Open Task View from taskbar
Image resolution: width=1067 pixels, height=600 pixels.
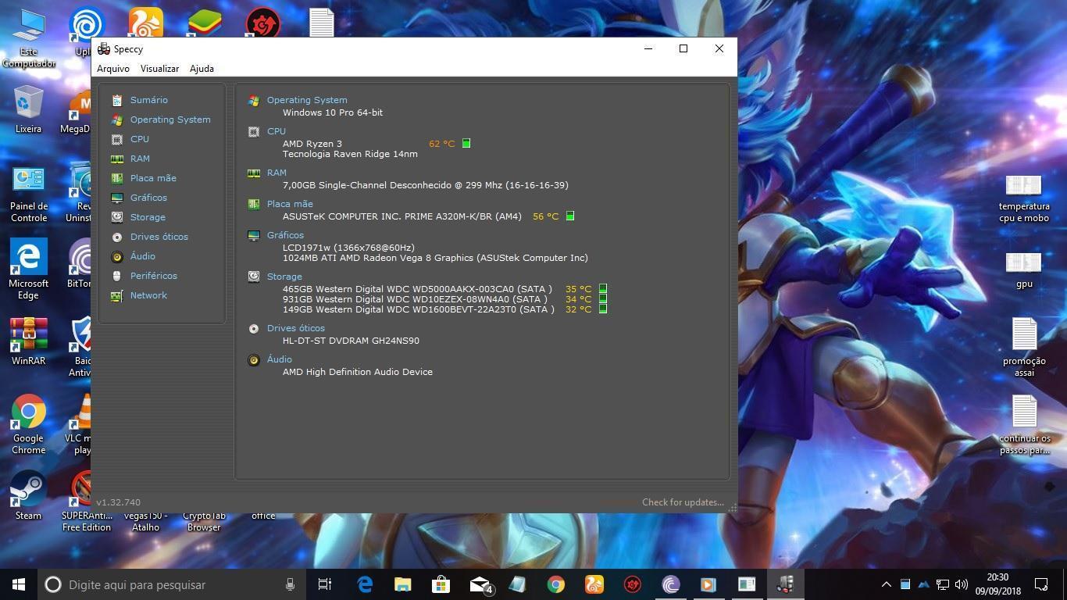325,584
